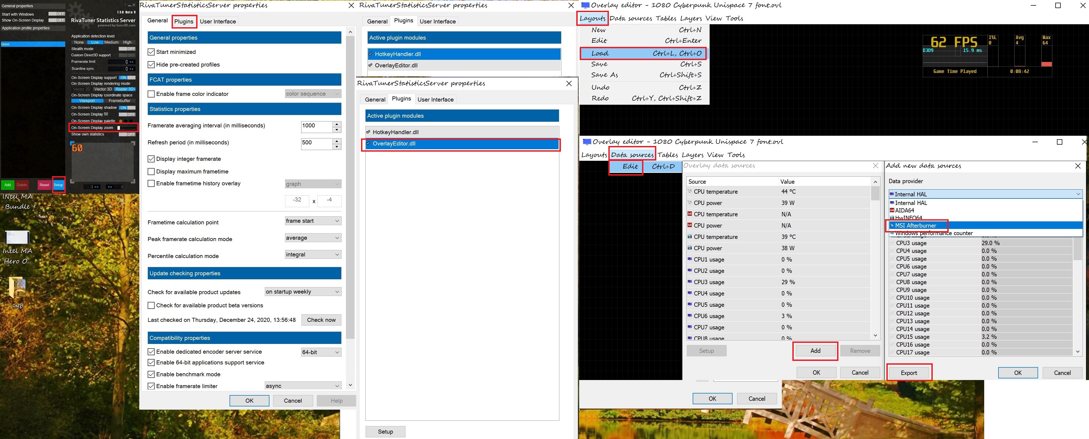This screenshot has width=1089, height=439.
Task: Toggle the Stealth mode switch
Action: pos(127,49)
